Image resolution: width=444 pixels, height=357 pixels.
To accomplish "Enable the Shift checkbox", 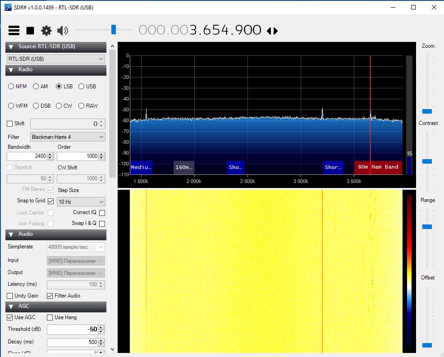I will click(x=9, y=124).
